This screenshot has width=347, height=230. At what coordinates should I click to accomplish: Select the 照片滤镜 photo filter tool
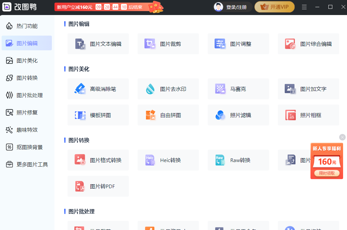[238, 115]
